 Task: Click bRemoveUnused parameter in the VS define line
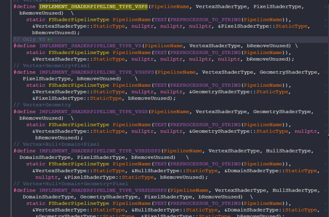(x=269, y=46)
